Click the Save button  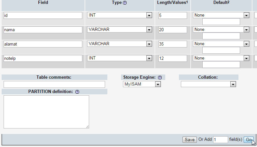(x=190, y=140)
